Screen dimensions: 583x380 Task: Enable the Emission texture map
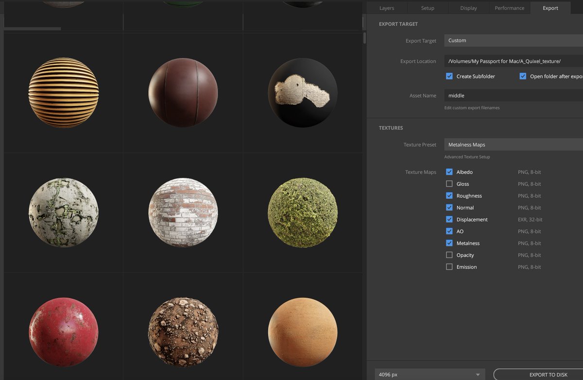tap(449, 267)
